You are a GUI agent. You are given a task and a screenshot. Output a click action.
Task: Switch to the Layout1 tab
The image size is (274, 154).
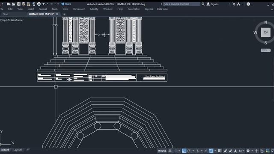click(18, 150)
